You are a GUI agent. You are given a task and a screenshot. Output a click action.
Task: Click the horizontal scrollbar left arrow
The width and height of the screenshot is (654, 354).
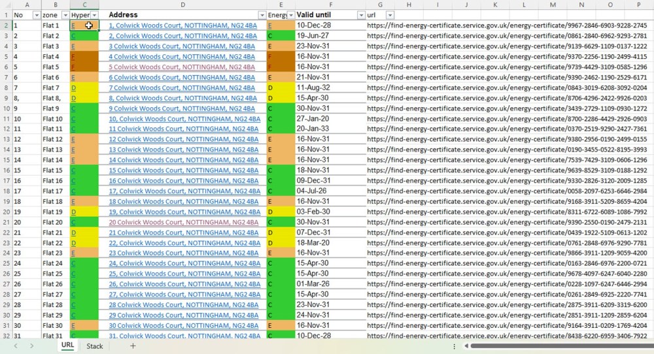[466, 346]
